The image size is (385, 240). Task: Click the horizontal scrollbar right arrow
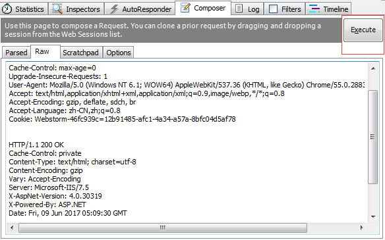(x=361, y=228)
